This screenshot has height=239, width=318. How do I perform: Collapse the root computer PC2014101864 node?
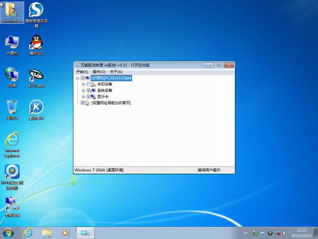(x=78, y=78)
